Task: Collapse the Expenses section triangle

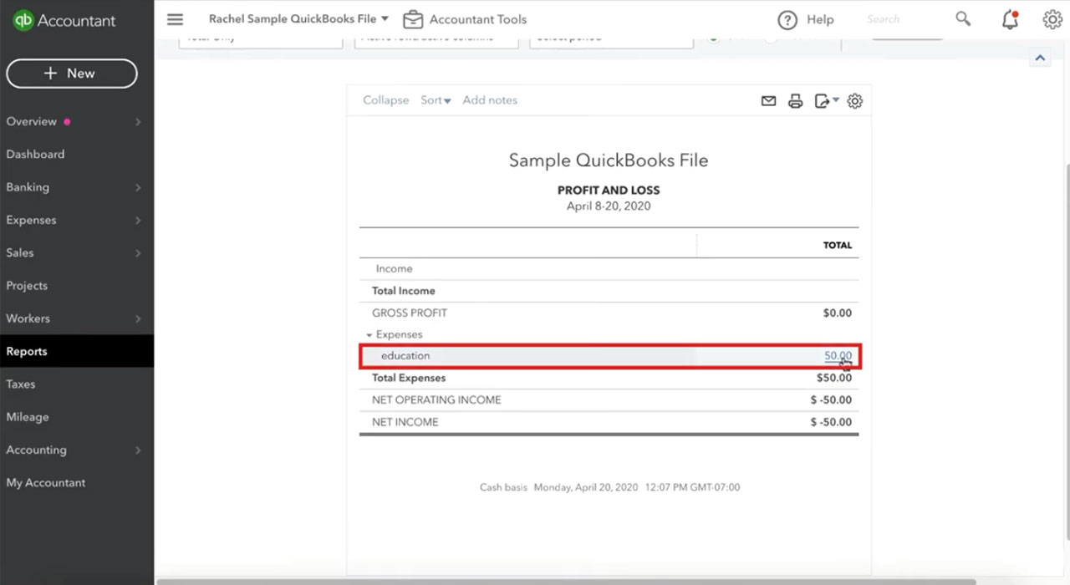Action: (369, 335)
